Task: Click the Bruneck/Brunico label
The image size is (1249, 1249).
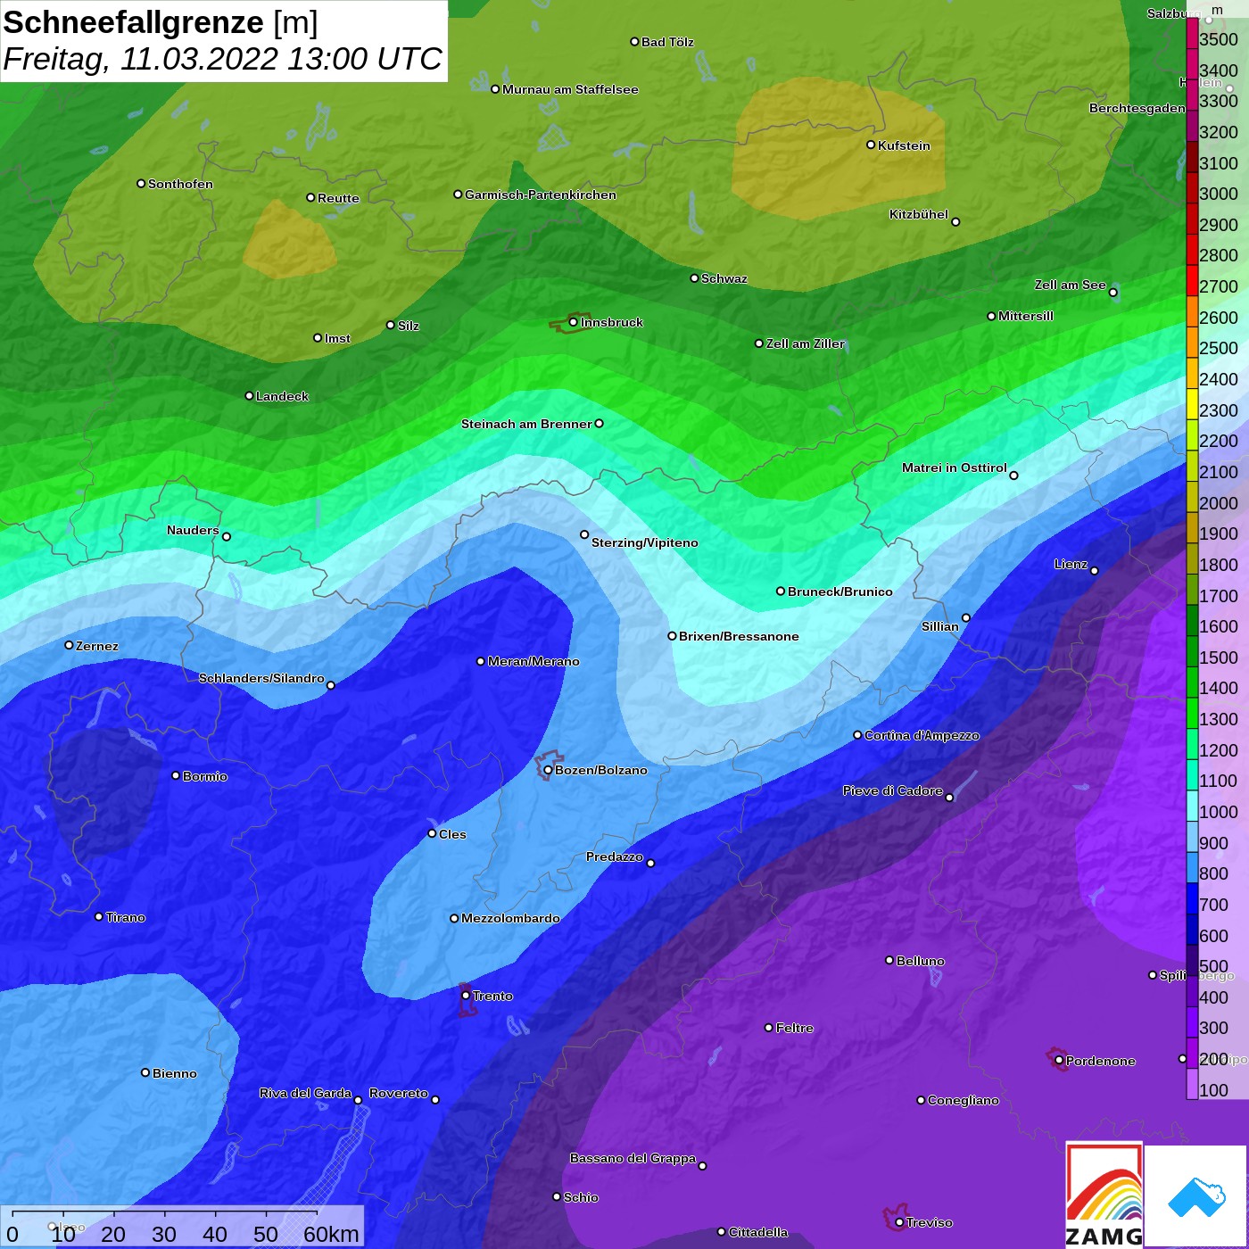Action: click(840, 591)
